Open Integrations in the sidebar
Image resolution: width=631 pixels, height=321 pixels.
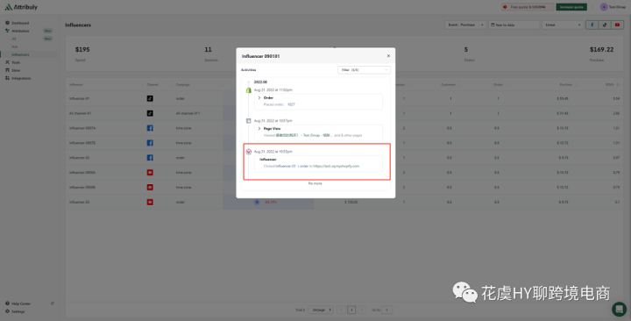21,78
